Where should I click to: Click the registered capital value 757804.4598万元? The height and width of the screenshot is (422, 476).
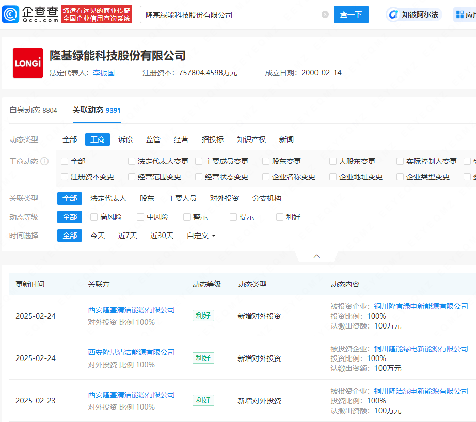208,73
